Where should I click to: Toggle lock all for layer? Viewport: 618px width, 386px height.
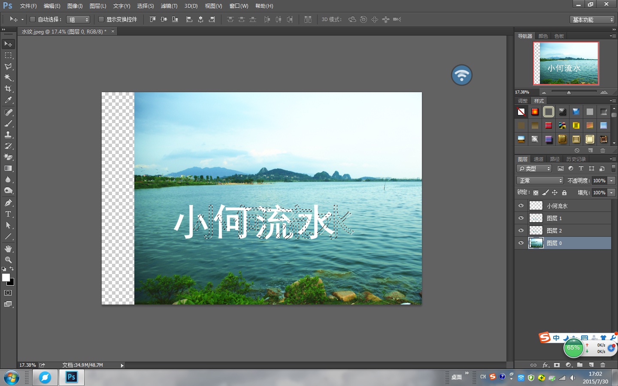[x=564, y=193]
